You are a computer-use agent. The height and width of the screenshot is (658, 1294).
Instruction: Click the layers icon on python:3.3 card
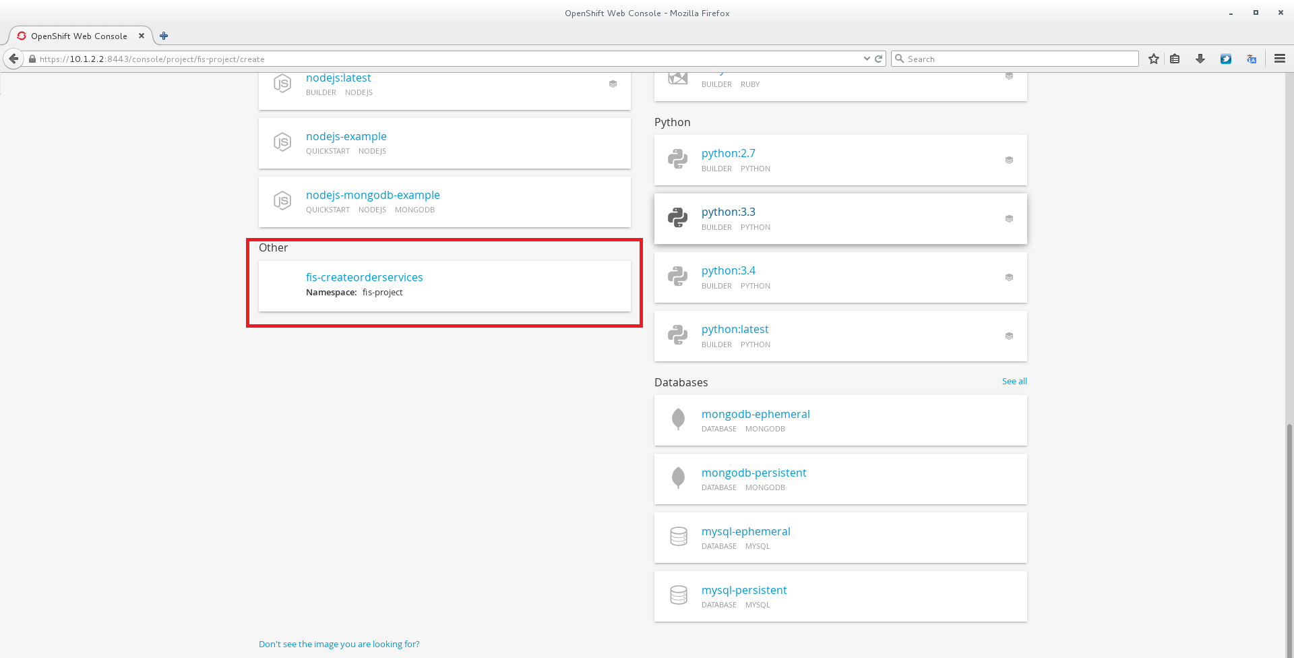pos(1009,219)
